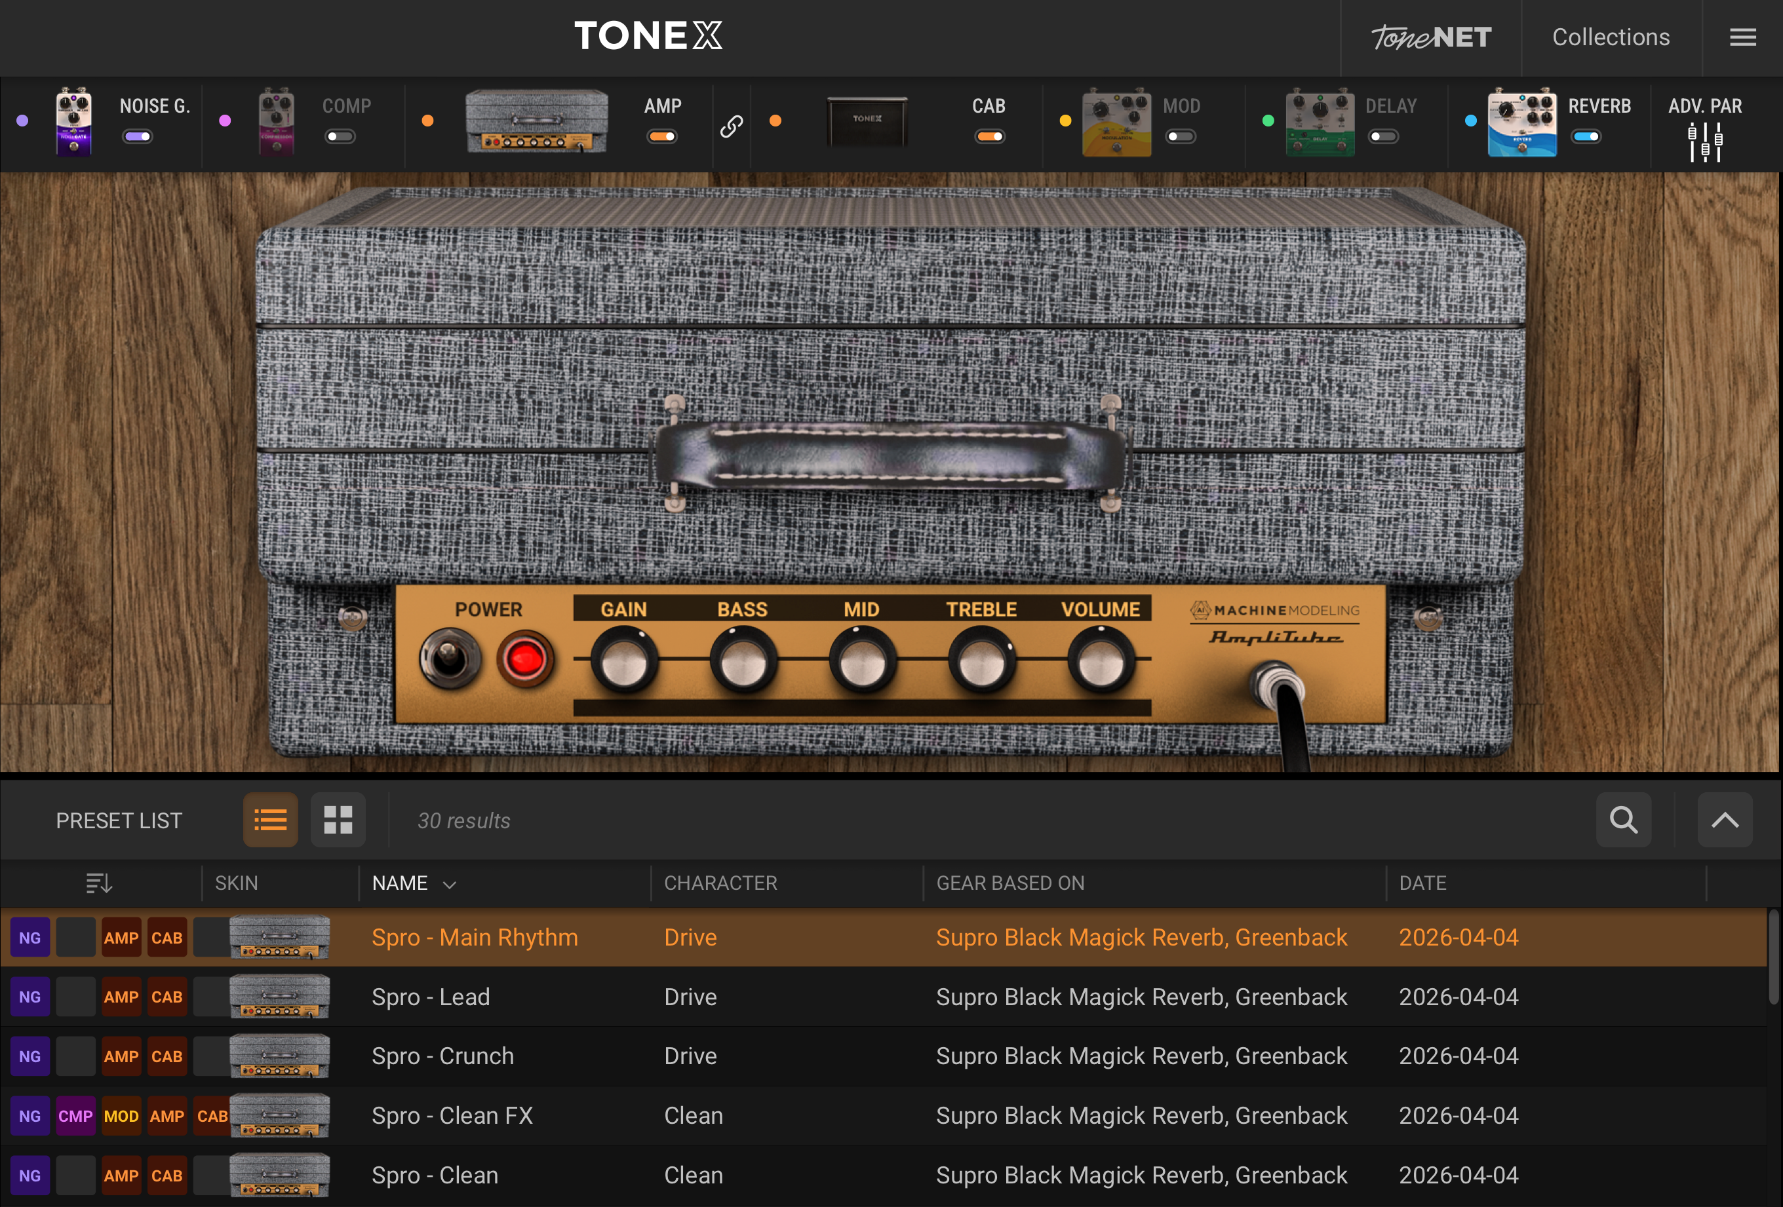
Task: Click the GEAR BASED ON column header
Action: (1010, 883)
